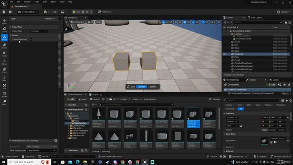
Task: Open the Content Drawer button
Action: (x=10, y=156)
